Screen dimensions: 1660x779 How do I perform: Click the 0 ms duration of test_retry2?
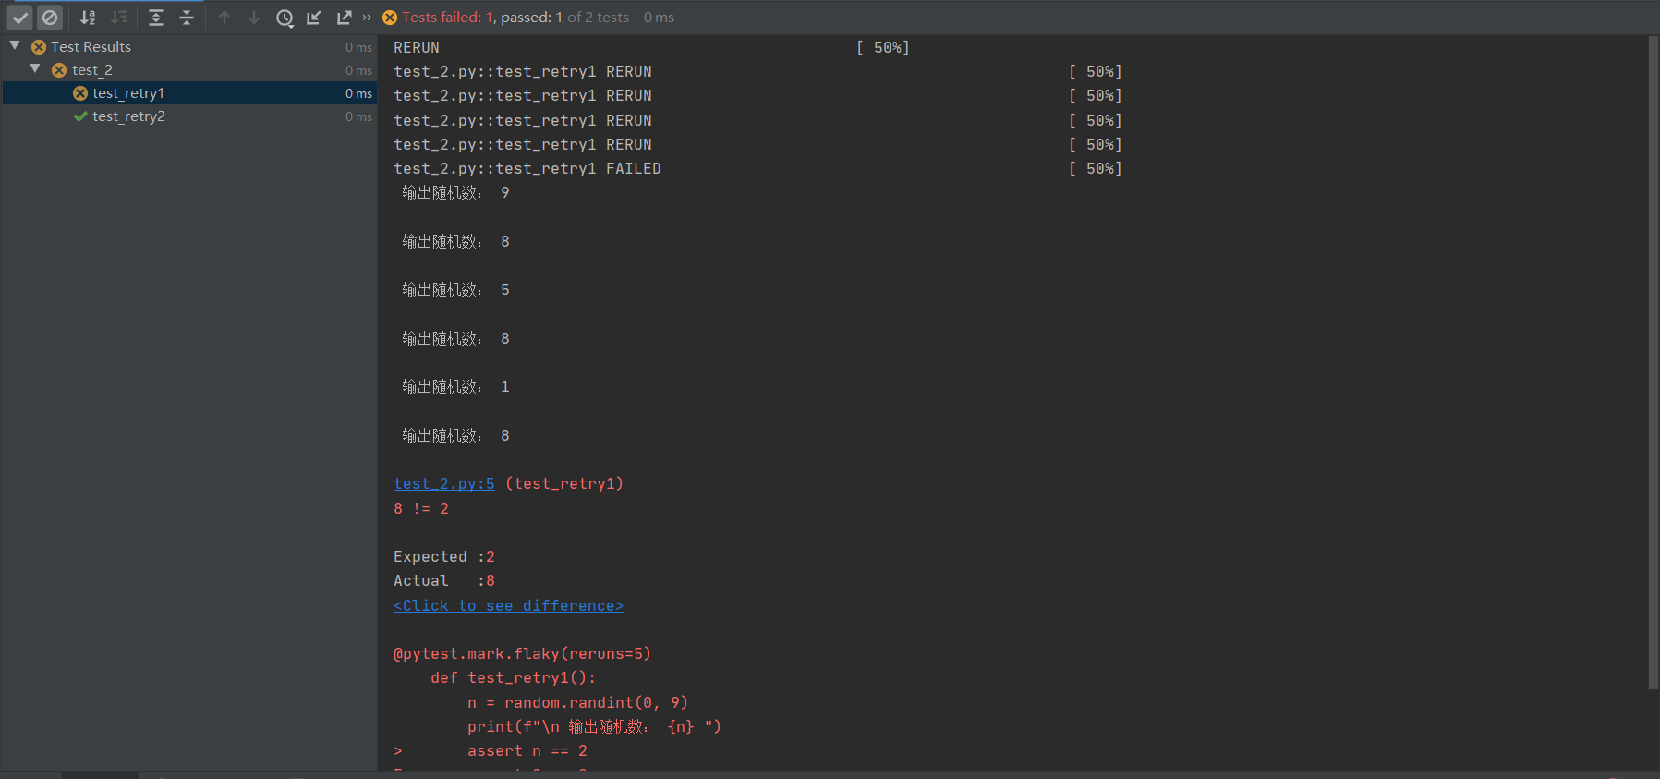click(358, 116)
